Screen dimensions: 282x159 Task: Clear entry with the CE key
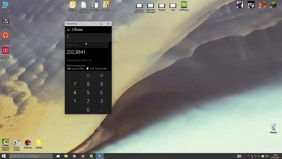point(88,76)
